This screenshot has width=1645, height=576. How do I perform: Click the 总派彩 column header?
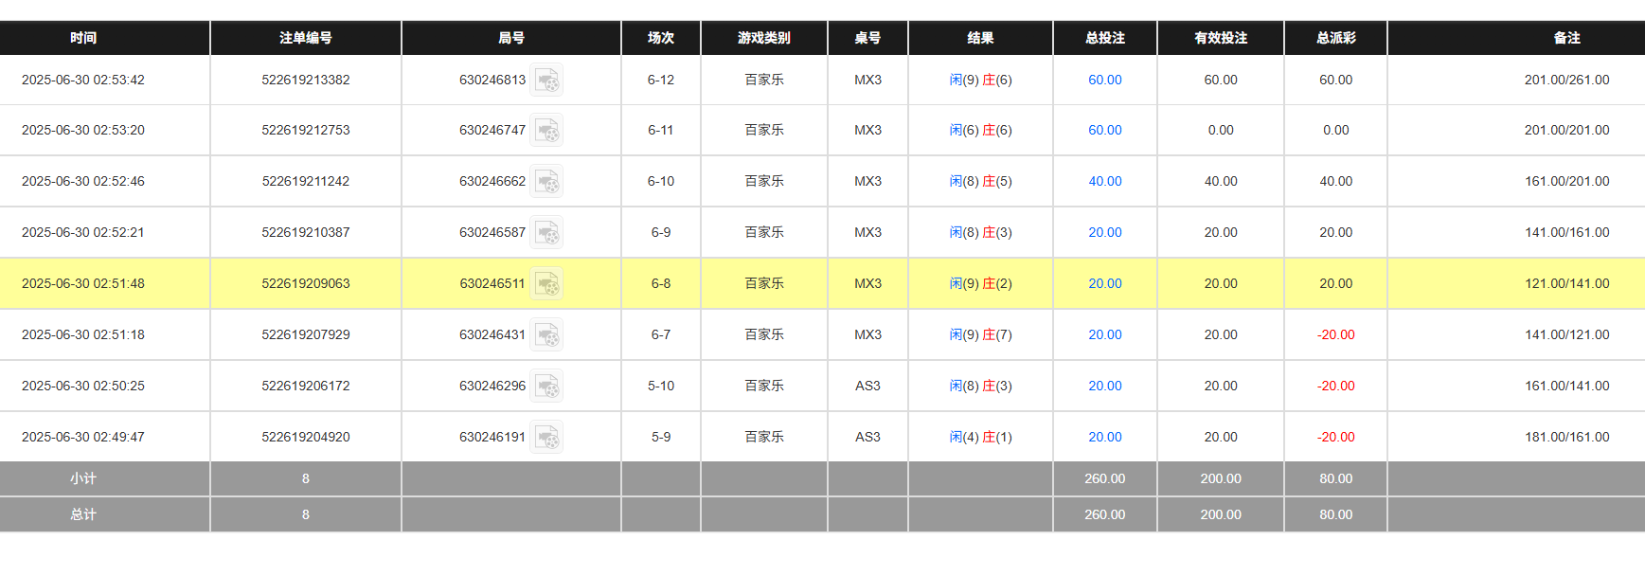point(1335,38)
